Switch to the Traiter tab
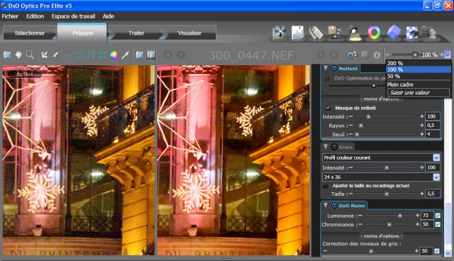This screenshot has height=261, width=454. point(137,33)
